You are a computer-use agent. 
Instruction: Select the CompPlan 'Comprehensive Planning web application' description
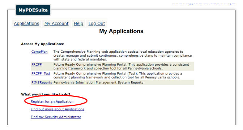[123, 55]
